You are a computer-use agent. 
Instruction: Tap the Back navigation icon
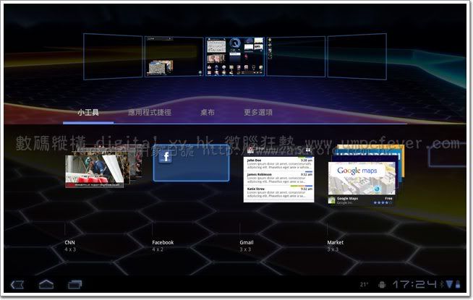click(x=17, y=283)
